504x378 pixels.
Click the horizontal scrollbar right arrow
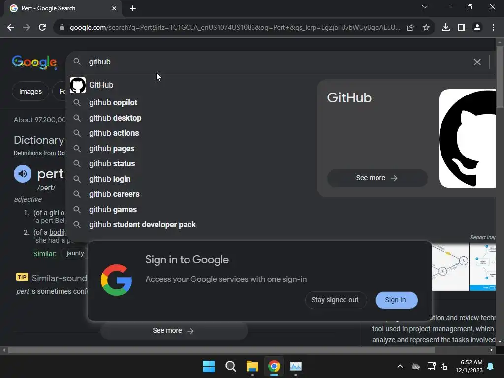click(492, 350)
